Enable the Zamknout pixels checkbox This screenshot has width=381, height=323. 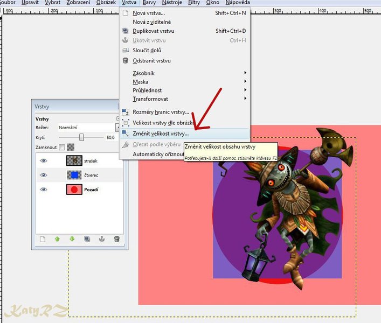click(62, 148)
